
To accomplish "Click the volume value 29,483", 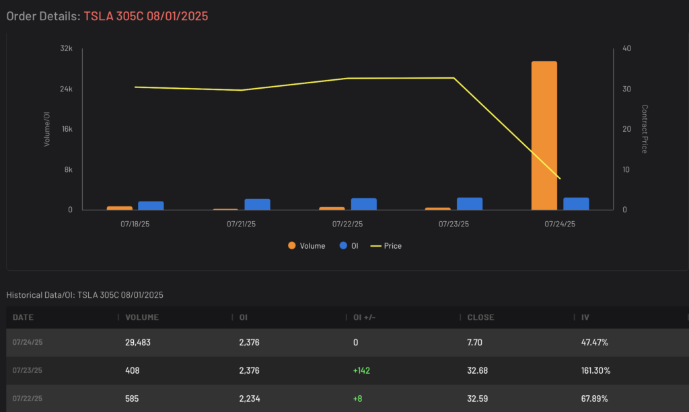I will pyautogui.click(x=137, y=342).
